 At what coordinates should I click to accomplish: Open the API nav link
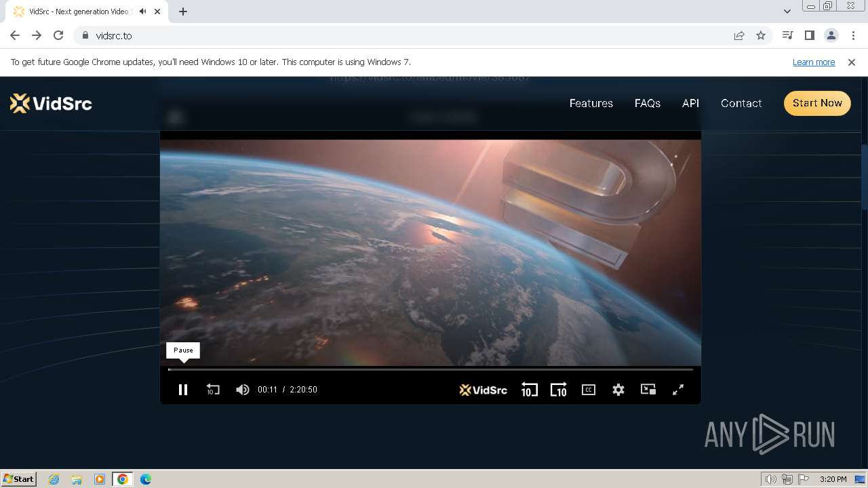[x=690, y=103]
